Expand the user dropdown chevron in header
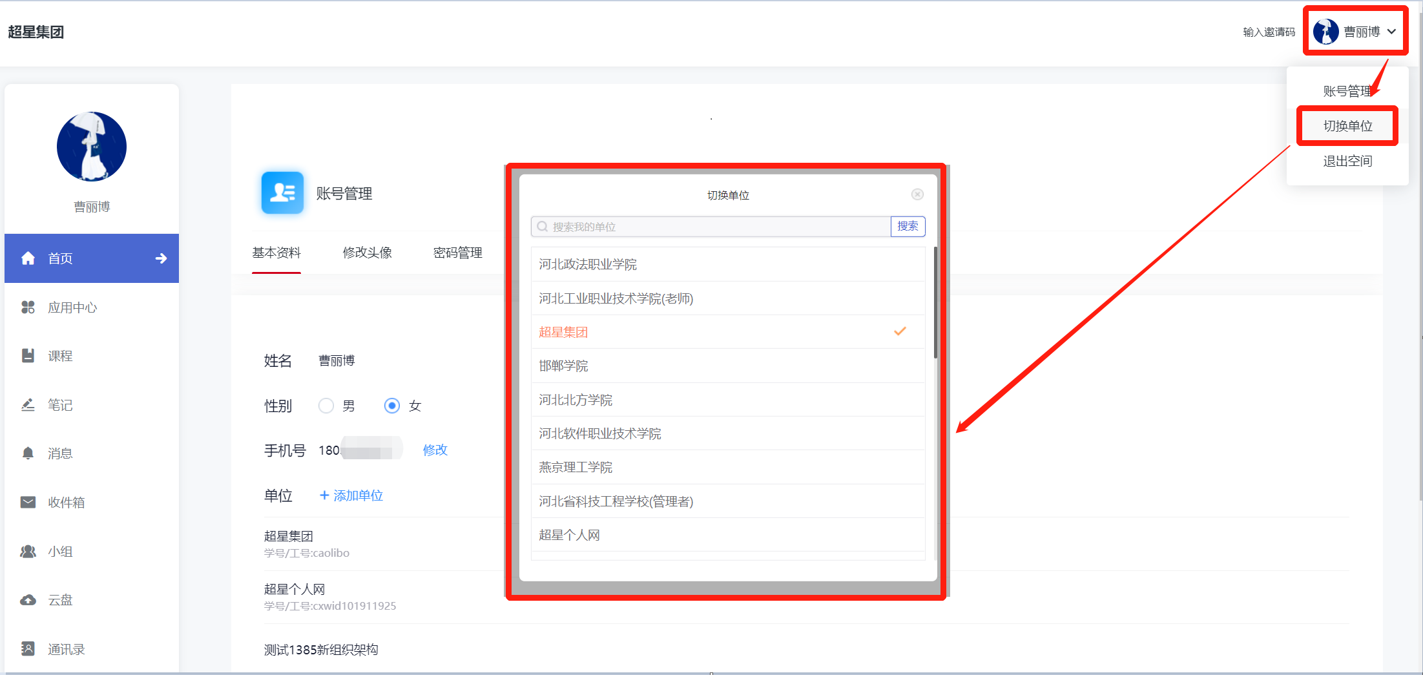Screen dimensions: 1423x675 point(1391,32)
